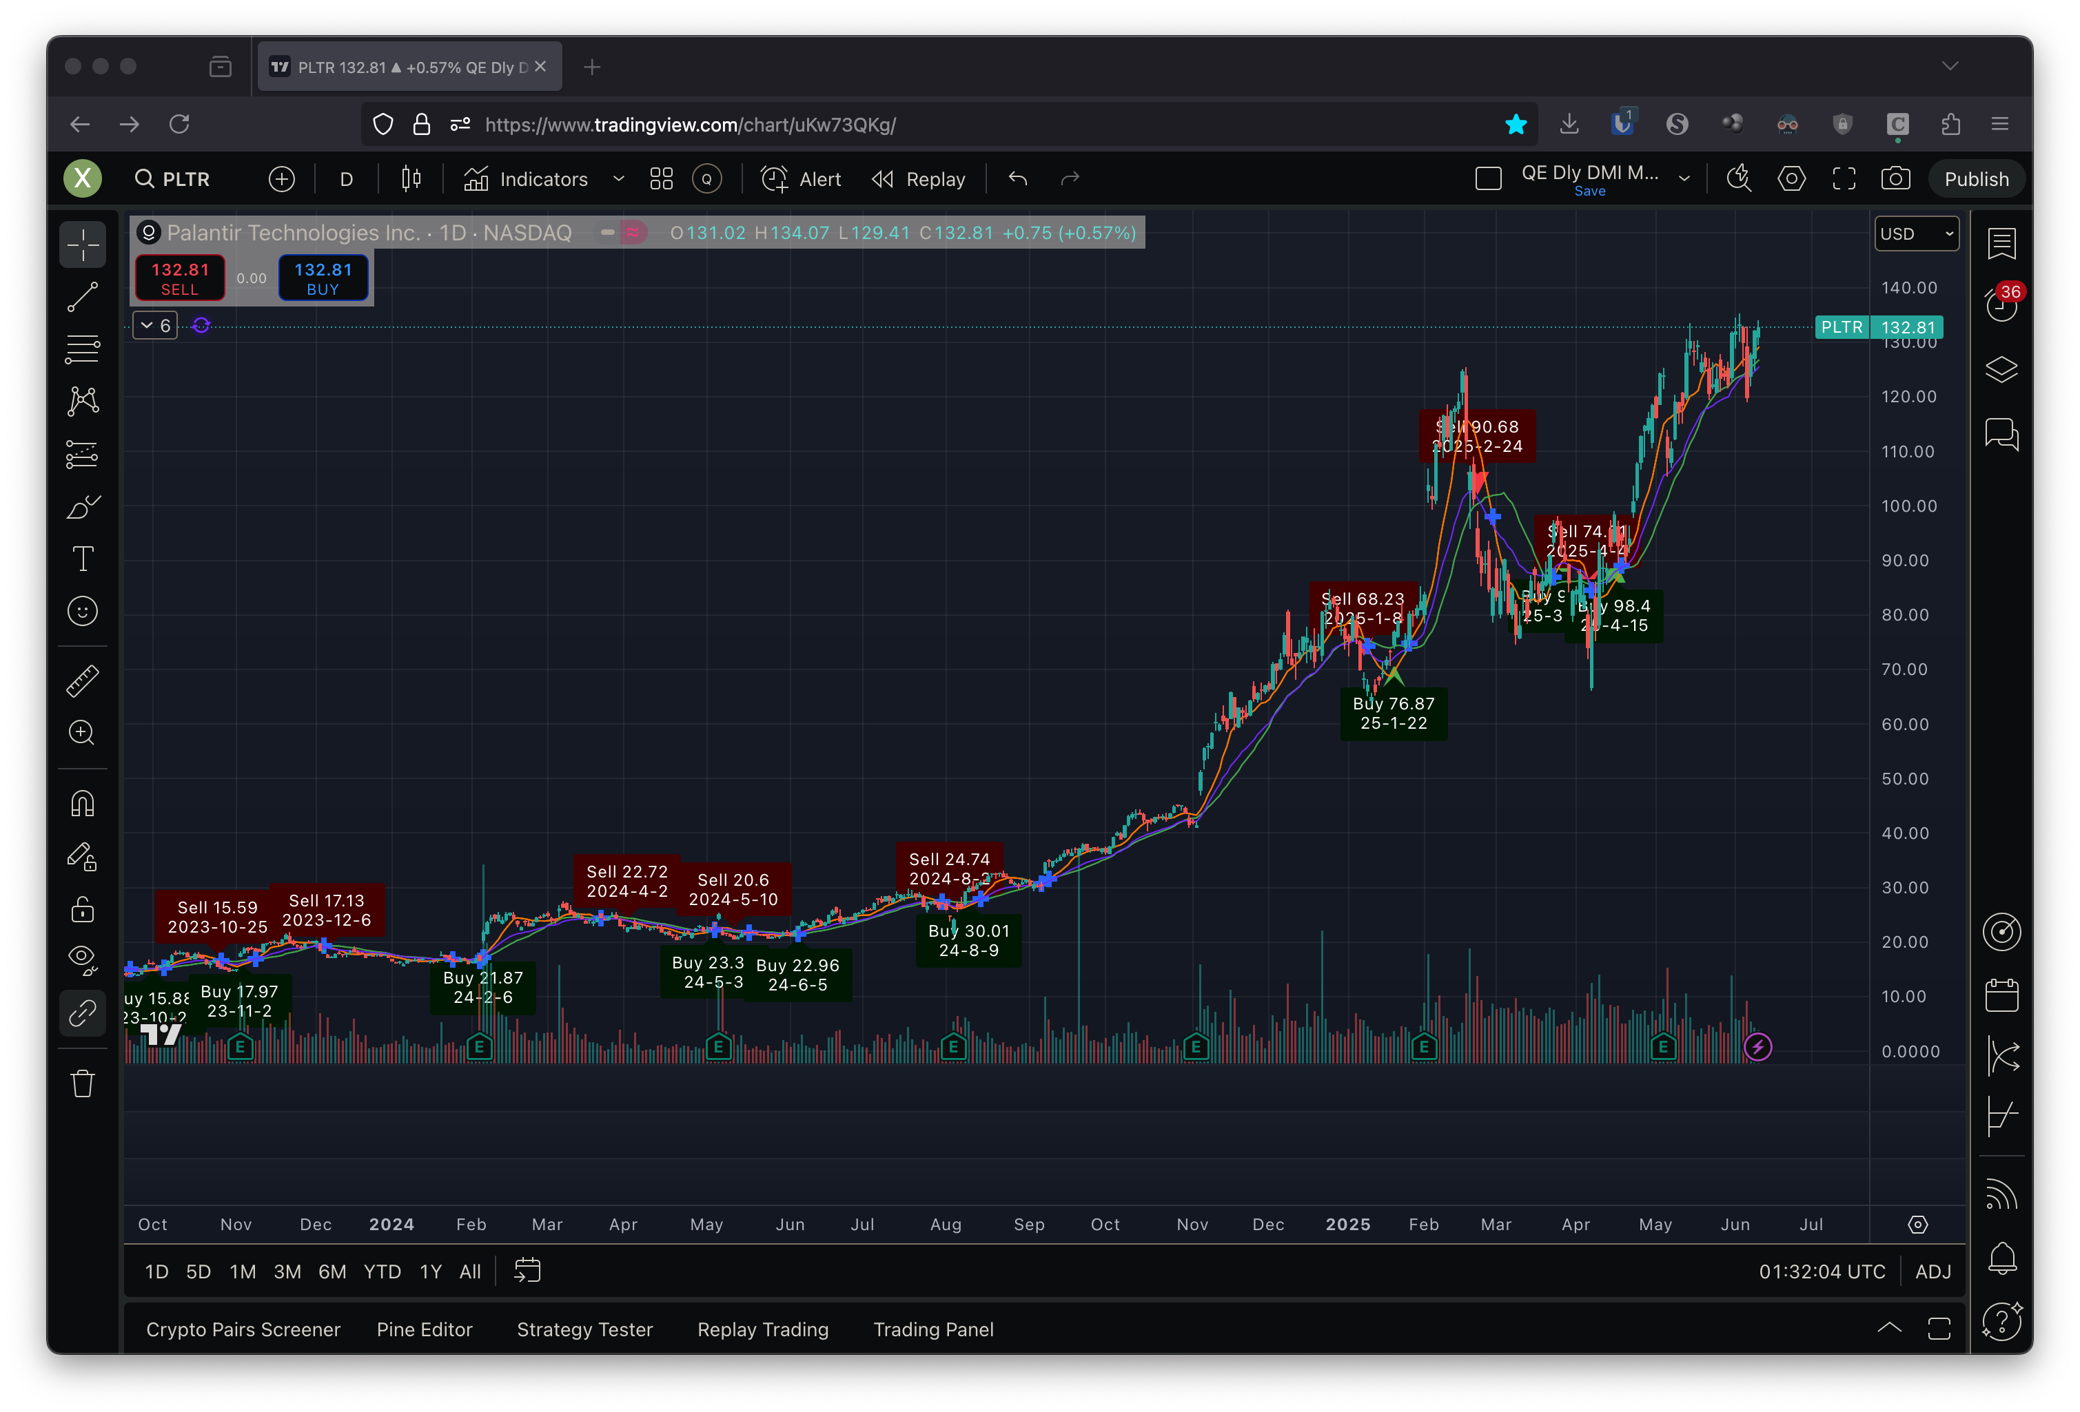Open the Pine Editor tab

425,1330
